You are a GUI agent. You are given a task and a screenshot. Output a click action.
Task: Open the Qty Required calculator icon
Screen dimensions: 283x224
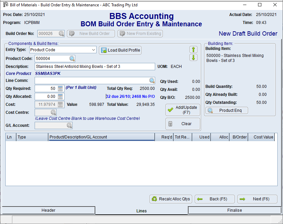(x=60, y=89)
